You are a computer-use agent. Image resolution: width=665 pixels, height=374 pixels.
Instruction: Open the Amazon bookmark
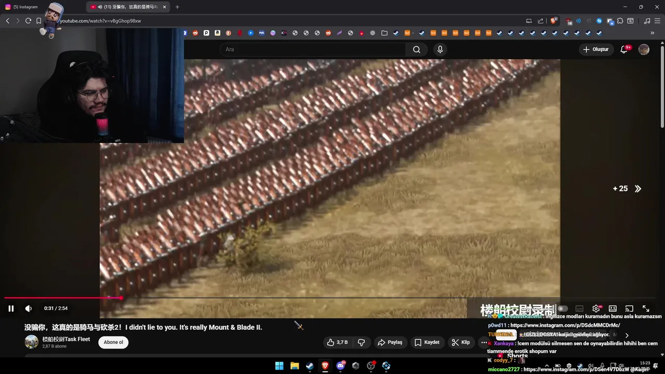pos(217,33)
